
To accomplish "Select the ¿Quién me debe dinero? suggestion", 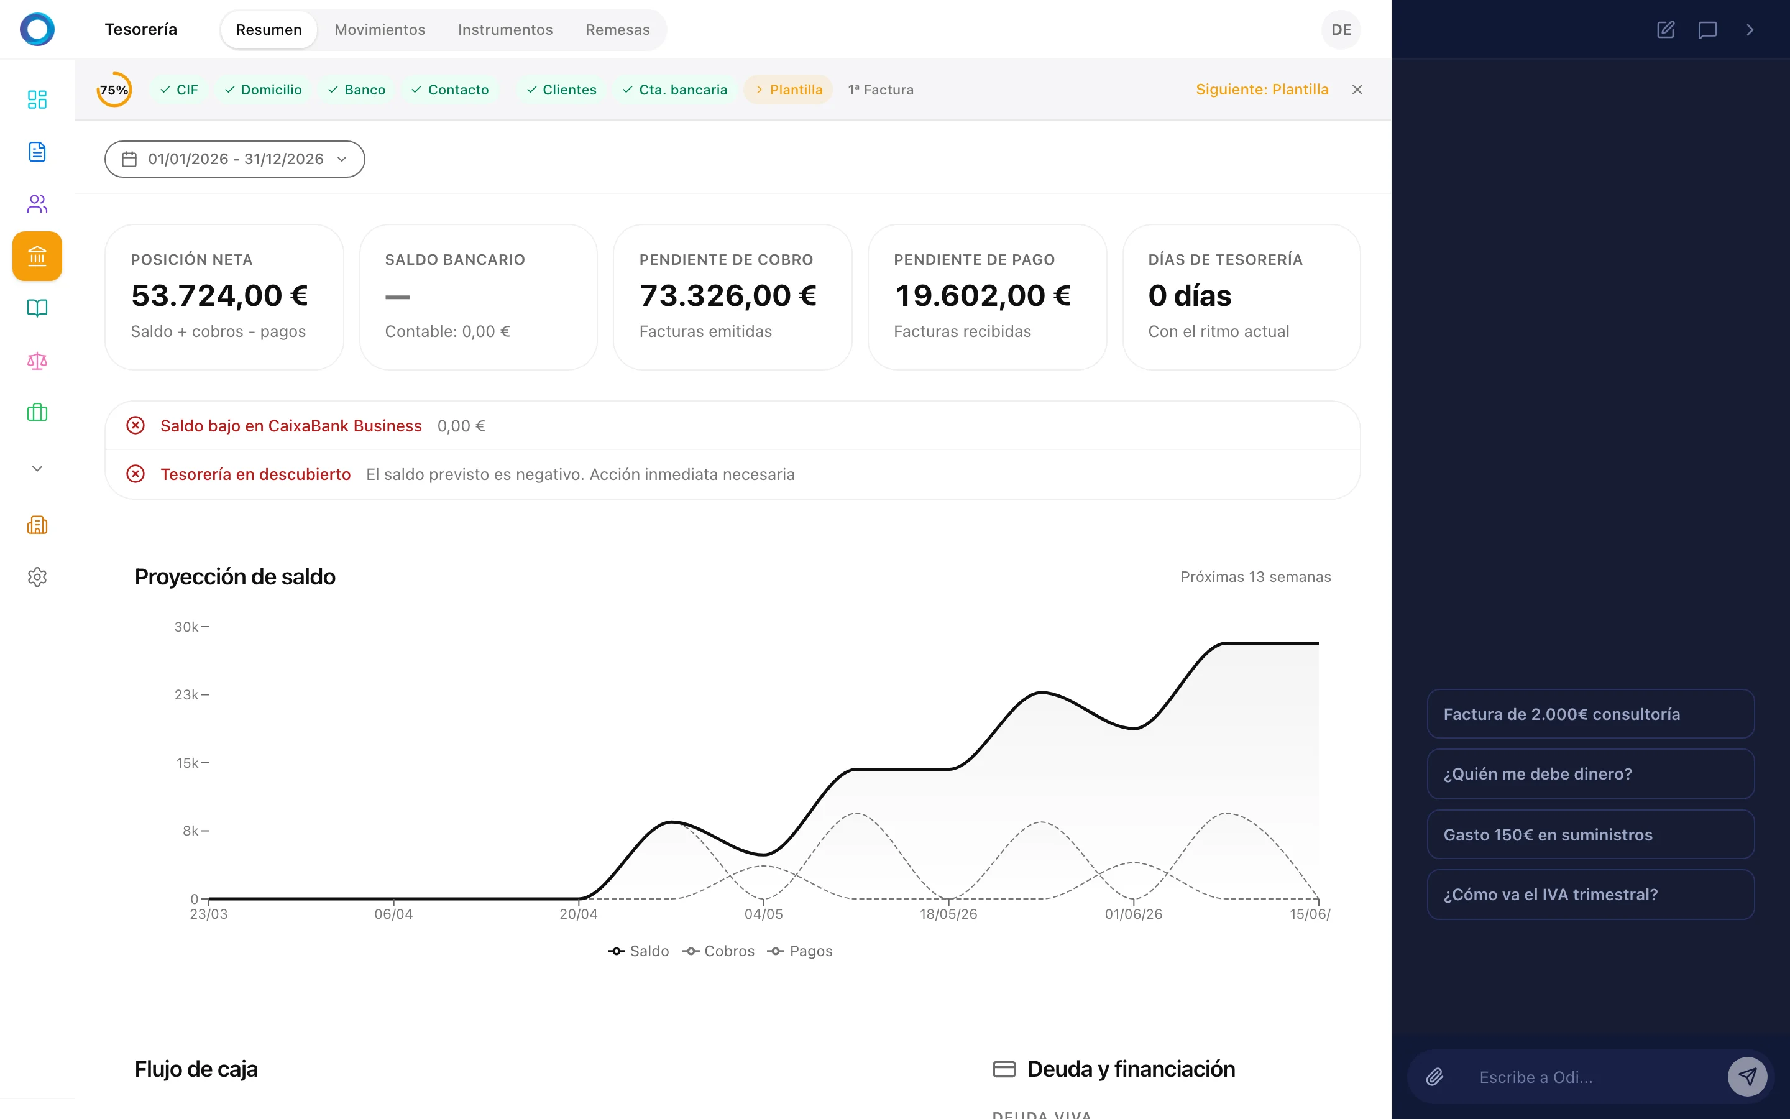I will coord(1590,774).
